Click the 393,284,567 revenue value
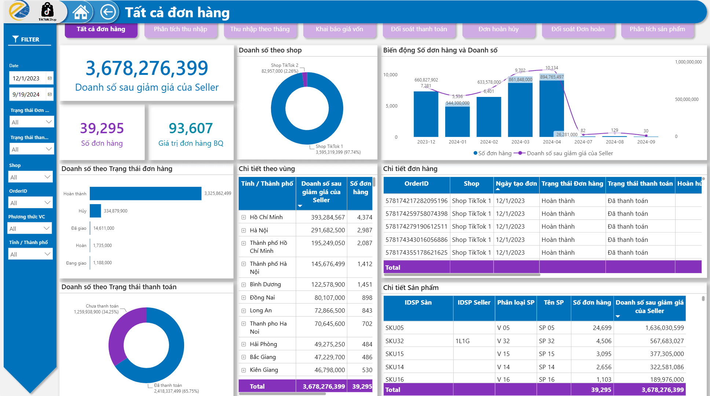Viewport: 710px width, 396px height. pos(328,217)
